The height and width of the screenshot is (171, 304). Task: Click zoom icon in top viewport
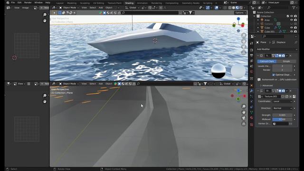[244, 35]
